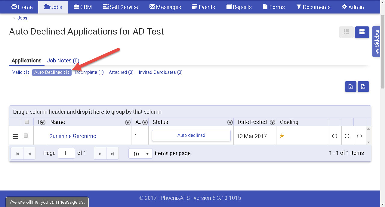
Task: Switch to large tile view icon
Action: [362, 32]
